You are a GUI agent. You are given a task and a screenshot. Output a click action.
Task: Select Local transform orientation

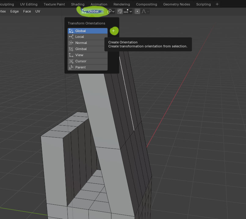coord(87,37)
